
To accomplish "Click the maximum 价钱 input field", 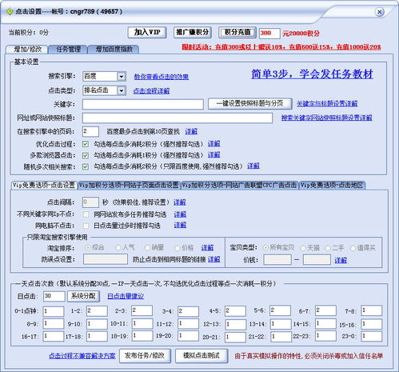I will pyautogui.click(x=317, y=260).
